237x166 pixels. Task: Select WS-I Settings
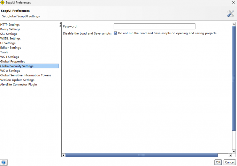[x=30, y=57]
